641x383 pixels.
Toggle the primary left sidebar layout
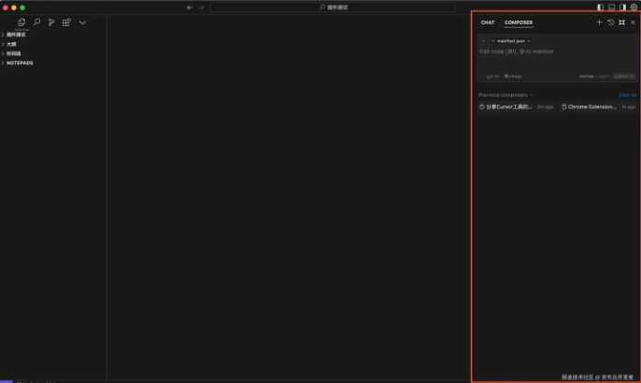(601, 7)
